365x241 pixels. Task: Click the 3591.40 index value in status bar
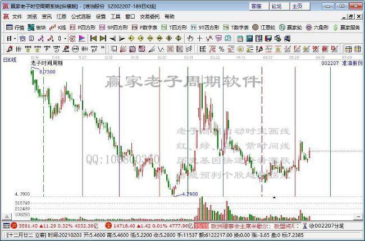click(28, 226)
